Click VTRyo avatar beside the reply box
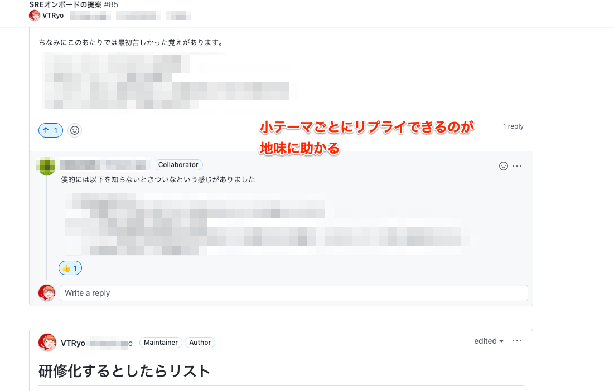 click(x=47, y=293)
